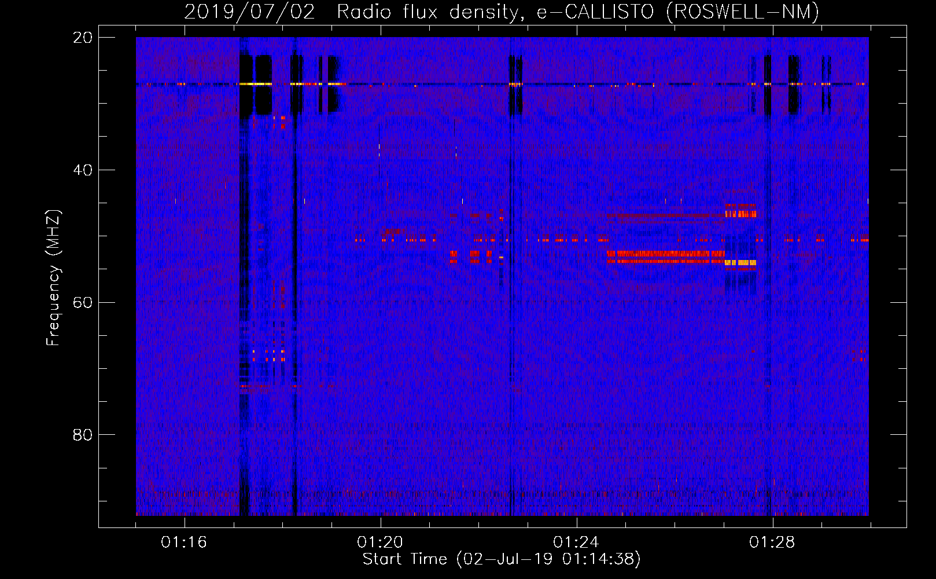The width and height of the screenshot is (936, 579).
Task: Click the 'Start Time (02-Jul-19 01:14:38)' label
Action: point(502,559)
